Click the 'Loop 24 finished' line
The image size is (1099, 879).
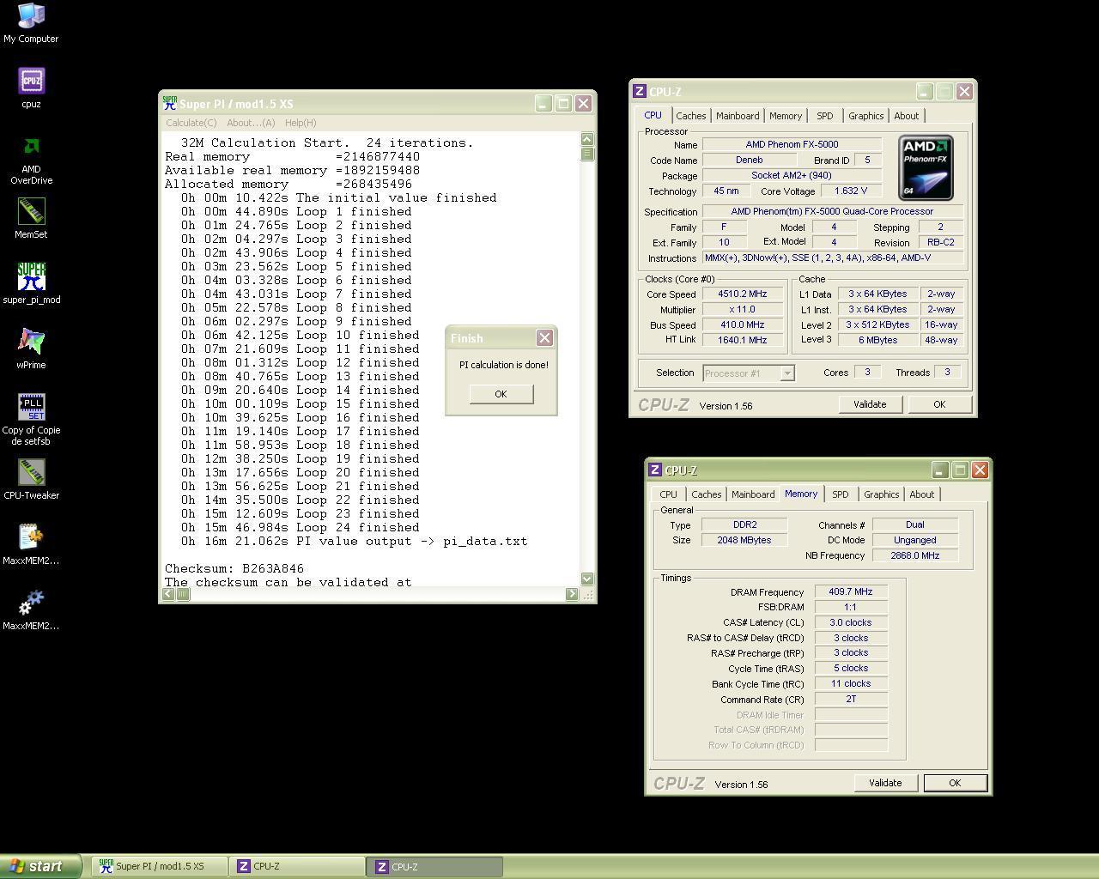300,527
